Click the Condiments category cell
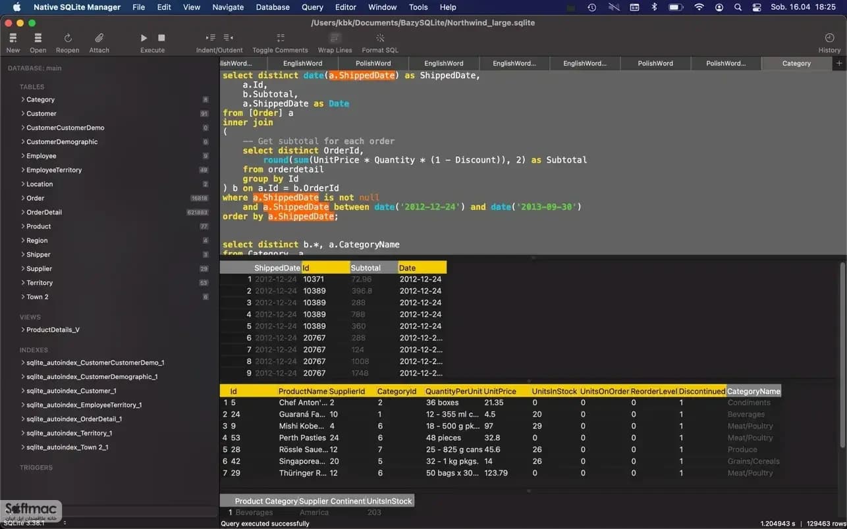 point(749,403)
